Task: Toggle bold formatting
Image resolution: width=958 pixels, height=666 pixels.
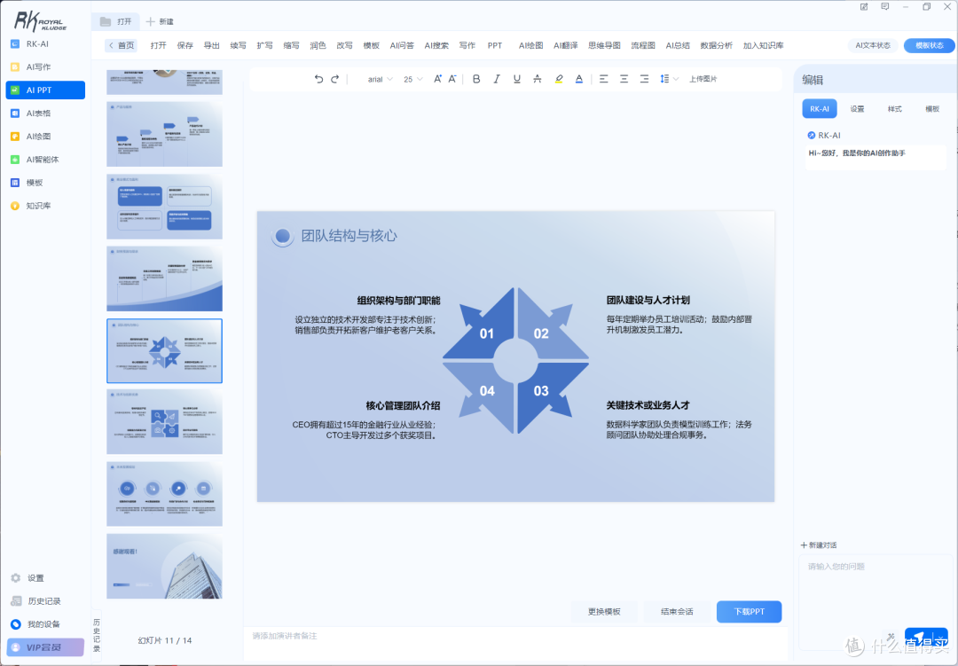Action: [x=476, y=79]
